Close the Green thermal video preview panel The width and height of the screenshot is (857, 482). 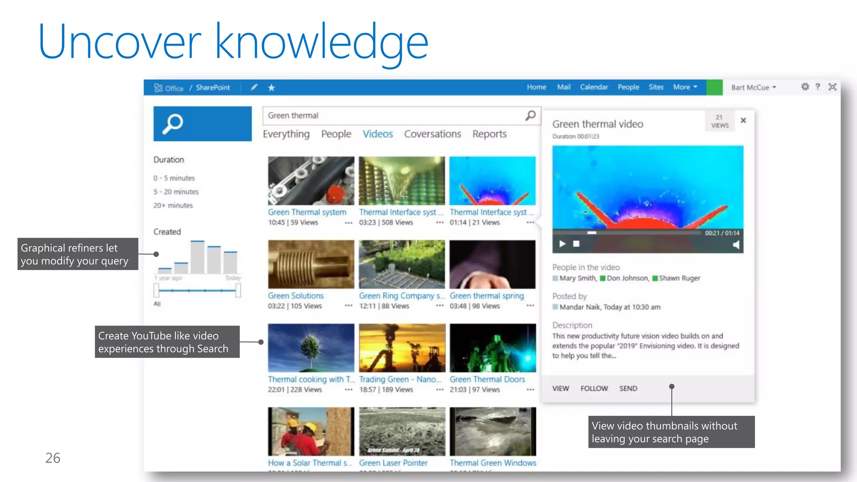743,120
